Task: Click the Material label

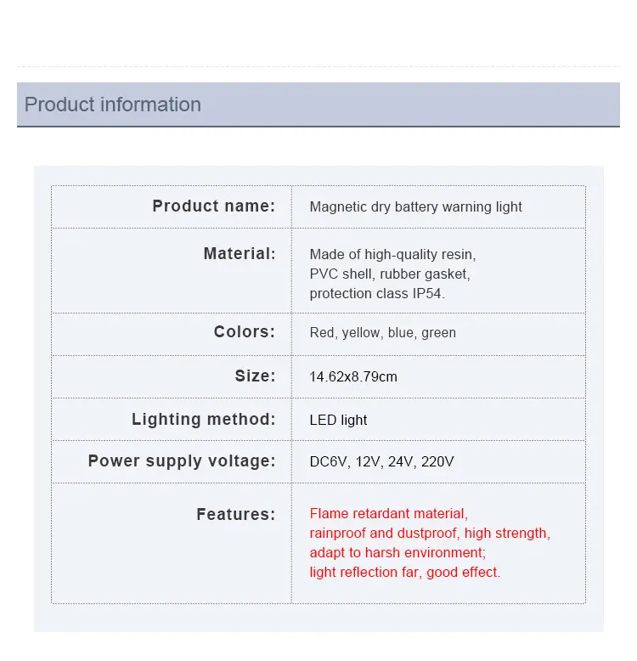Action: (x=240, y=253)
